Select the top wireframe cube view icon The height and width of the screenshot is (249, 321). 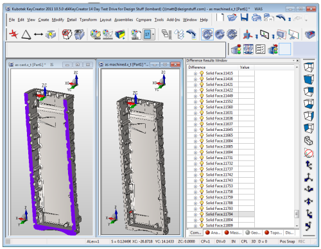coord(309,67)
